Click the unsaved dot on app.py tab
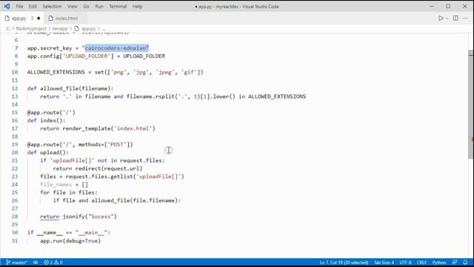The image size is (474, 267). click(39, 19)
